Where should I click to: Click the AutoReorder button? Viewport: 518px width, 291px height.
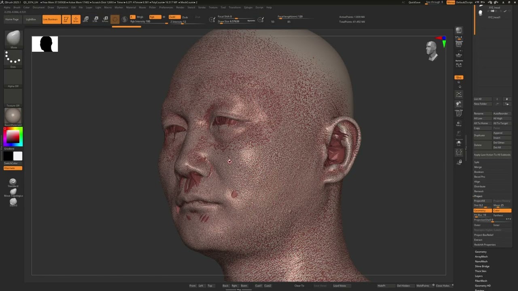[x=502, y=114]
